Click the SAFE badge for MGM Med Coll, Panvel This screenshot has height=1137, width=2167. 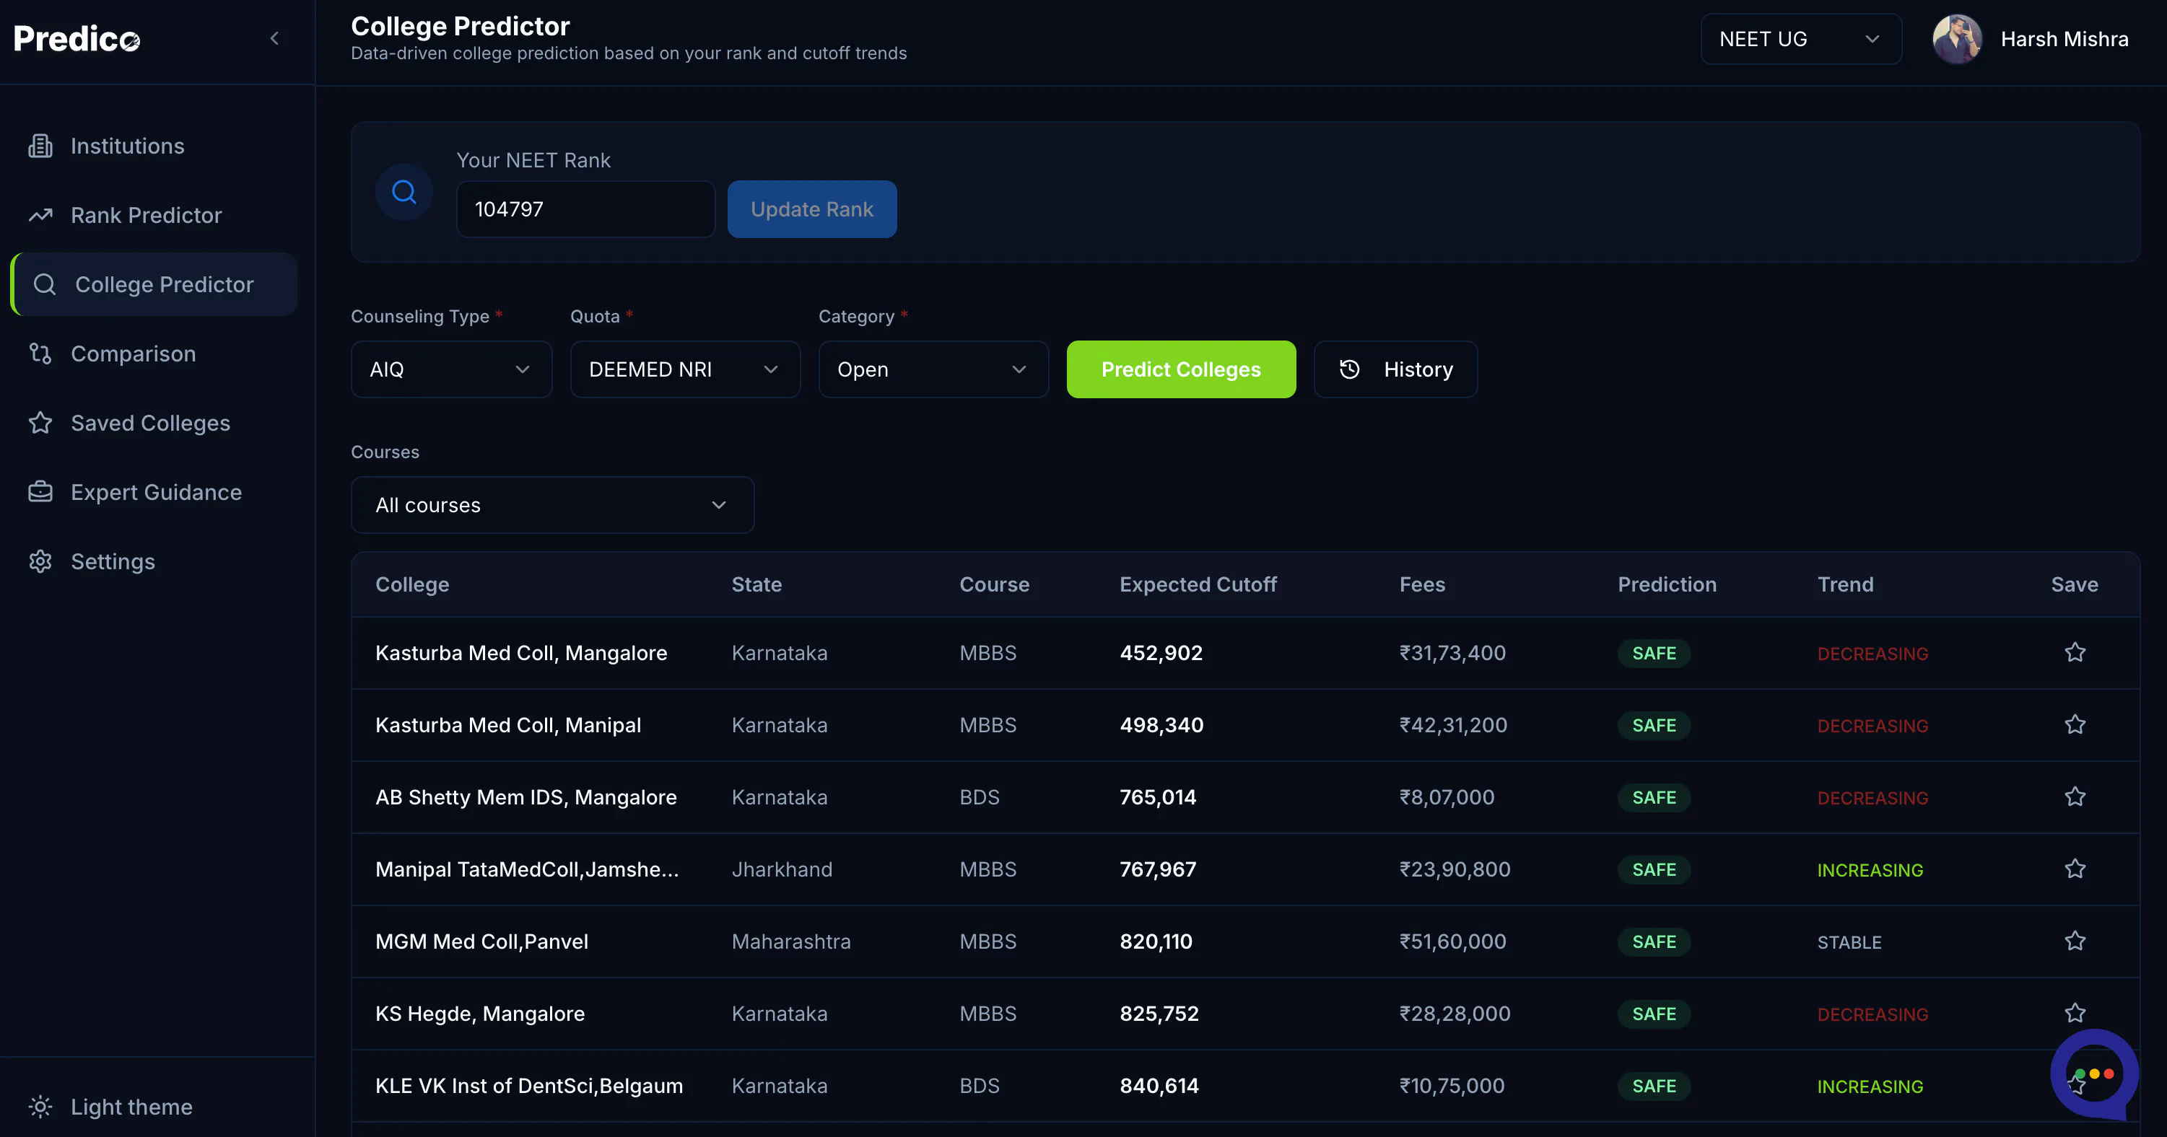click(1654, 942)
